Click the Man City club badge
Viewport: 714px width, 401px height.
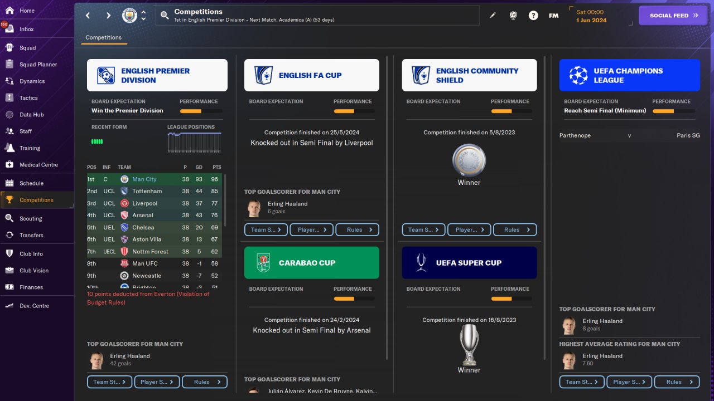click(129, 16)
